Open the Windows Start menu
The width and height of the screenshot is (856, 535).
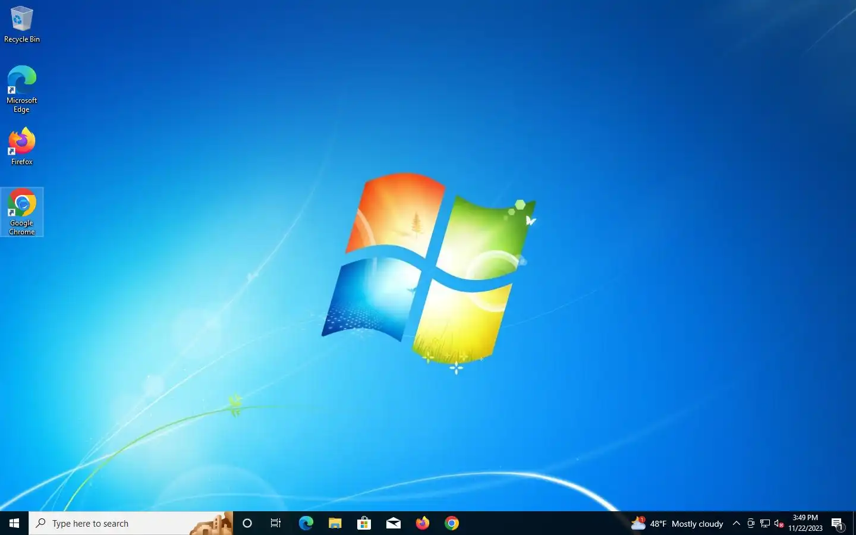pyautogui.click(x=14, y=523)
